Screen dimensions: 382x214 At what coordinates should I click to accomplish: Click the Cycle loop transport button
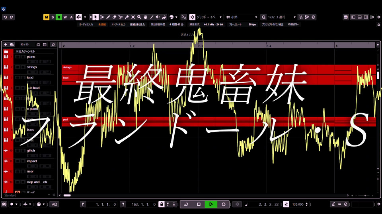[186, 204]
